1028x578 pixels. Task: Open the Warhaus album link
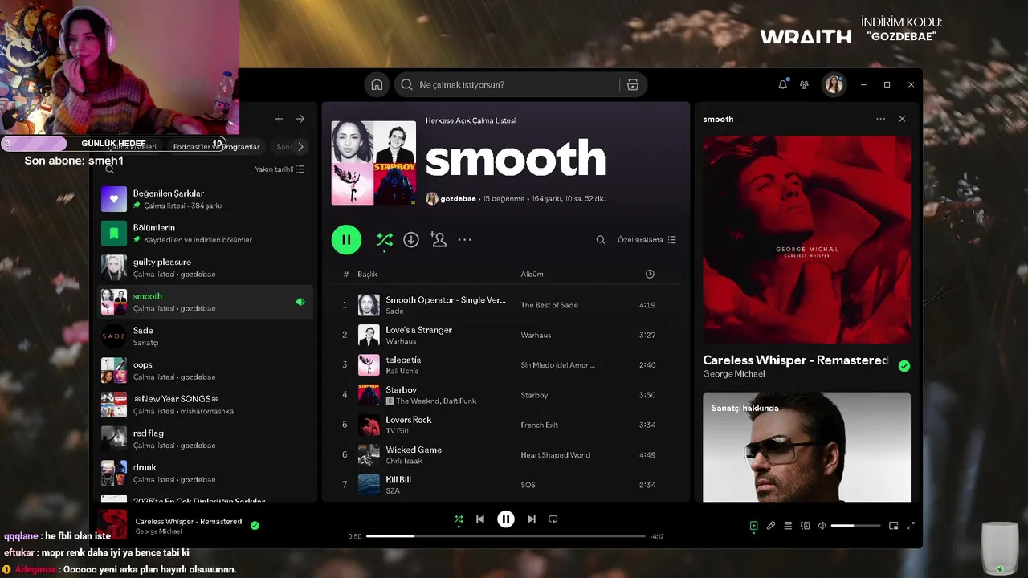coord(536,335)
